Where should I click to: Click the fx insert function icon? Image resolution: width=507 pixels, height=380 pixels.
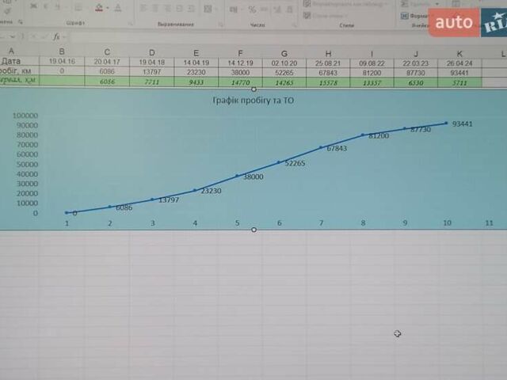click(56, 36)
